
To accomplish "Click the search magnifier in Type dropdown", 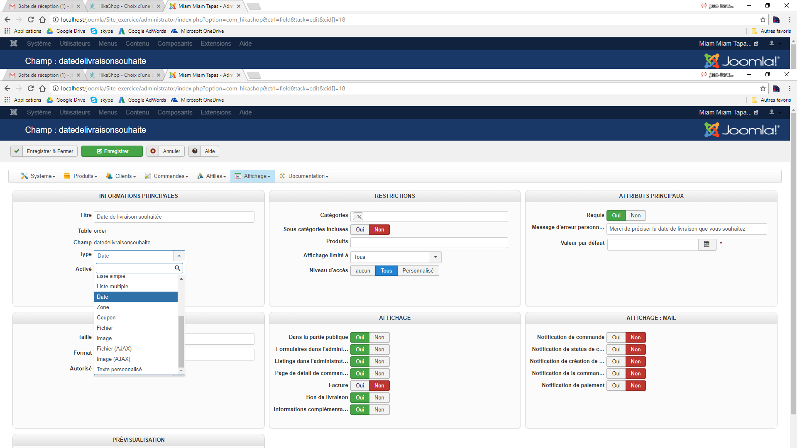I will 177,268.
